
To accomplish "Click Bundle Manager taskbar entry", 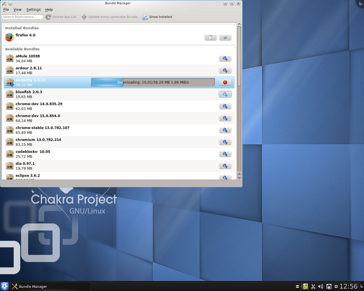I will [x=51, y=286].
